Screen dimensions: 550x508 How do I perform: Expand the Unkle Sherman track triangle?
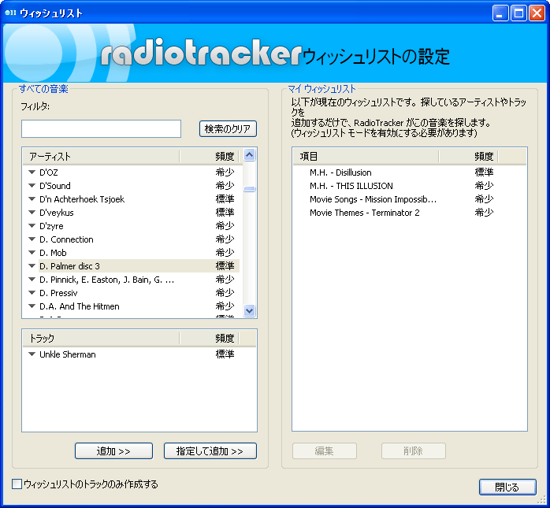point(32,354)
